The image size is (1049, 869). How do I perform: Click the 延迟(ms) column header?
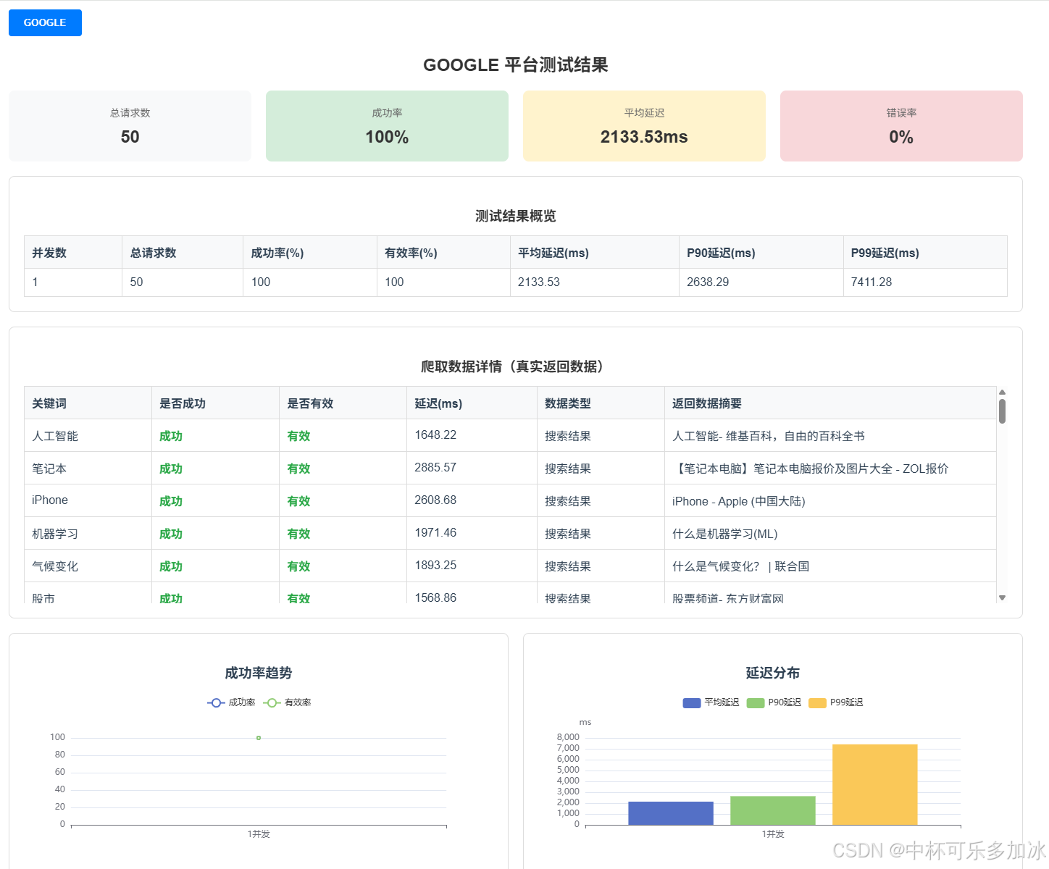pyautogui.click(x=472, y=403)
